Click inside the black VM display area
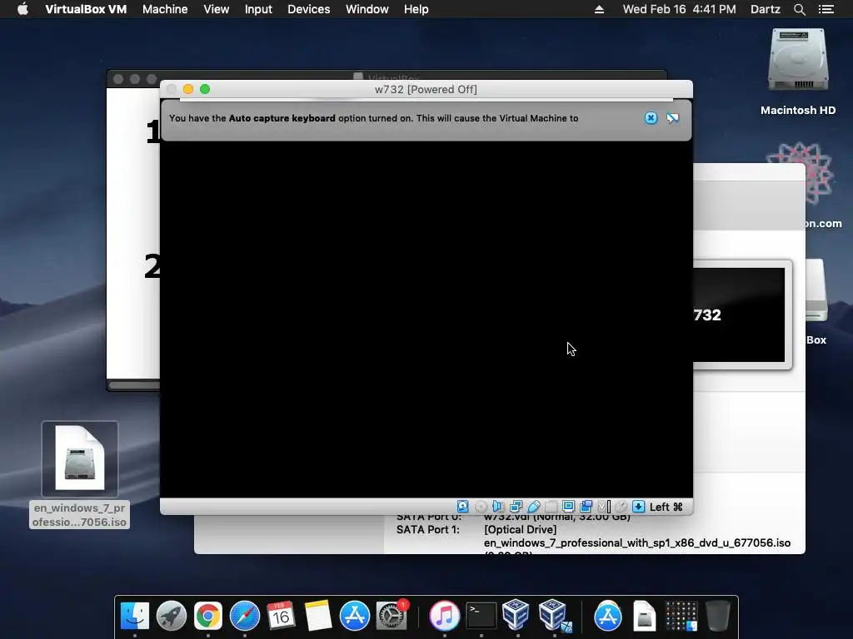Viewport: 853px width, 639px height. [426, 319]
